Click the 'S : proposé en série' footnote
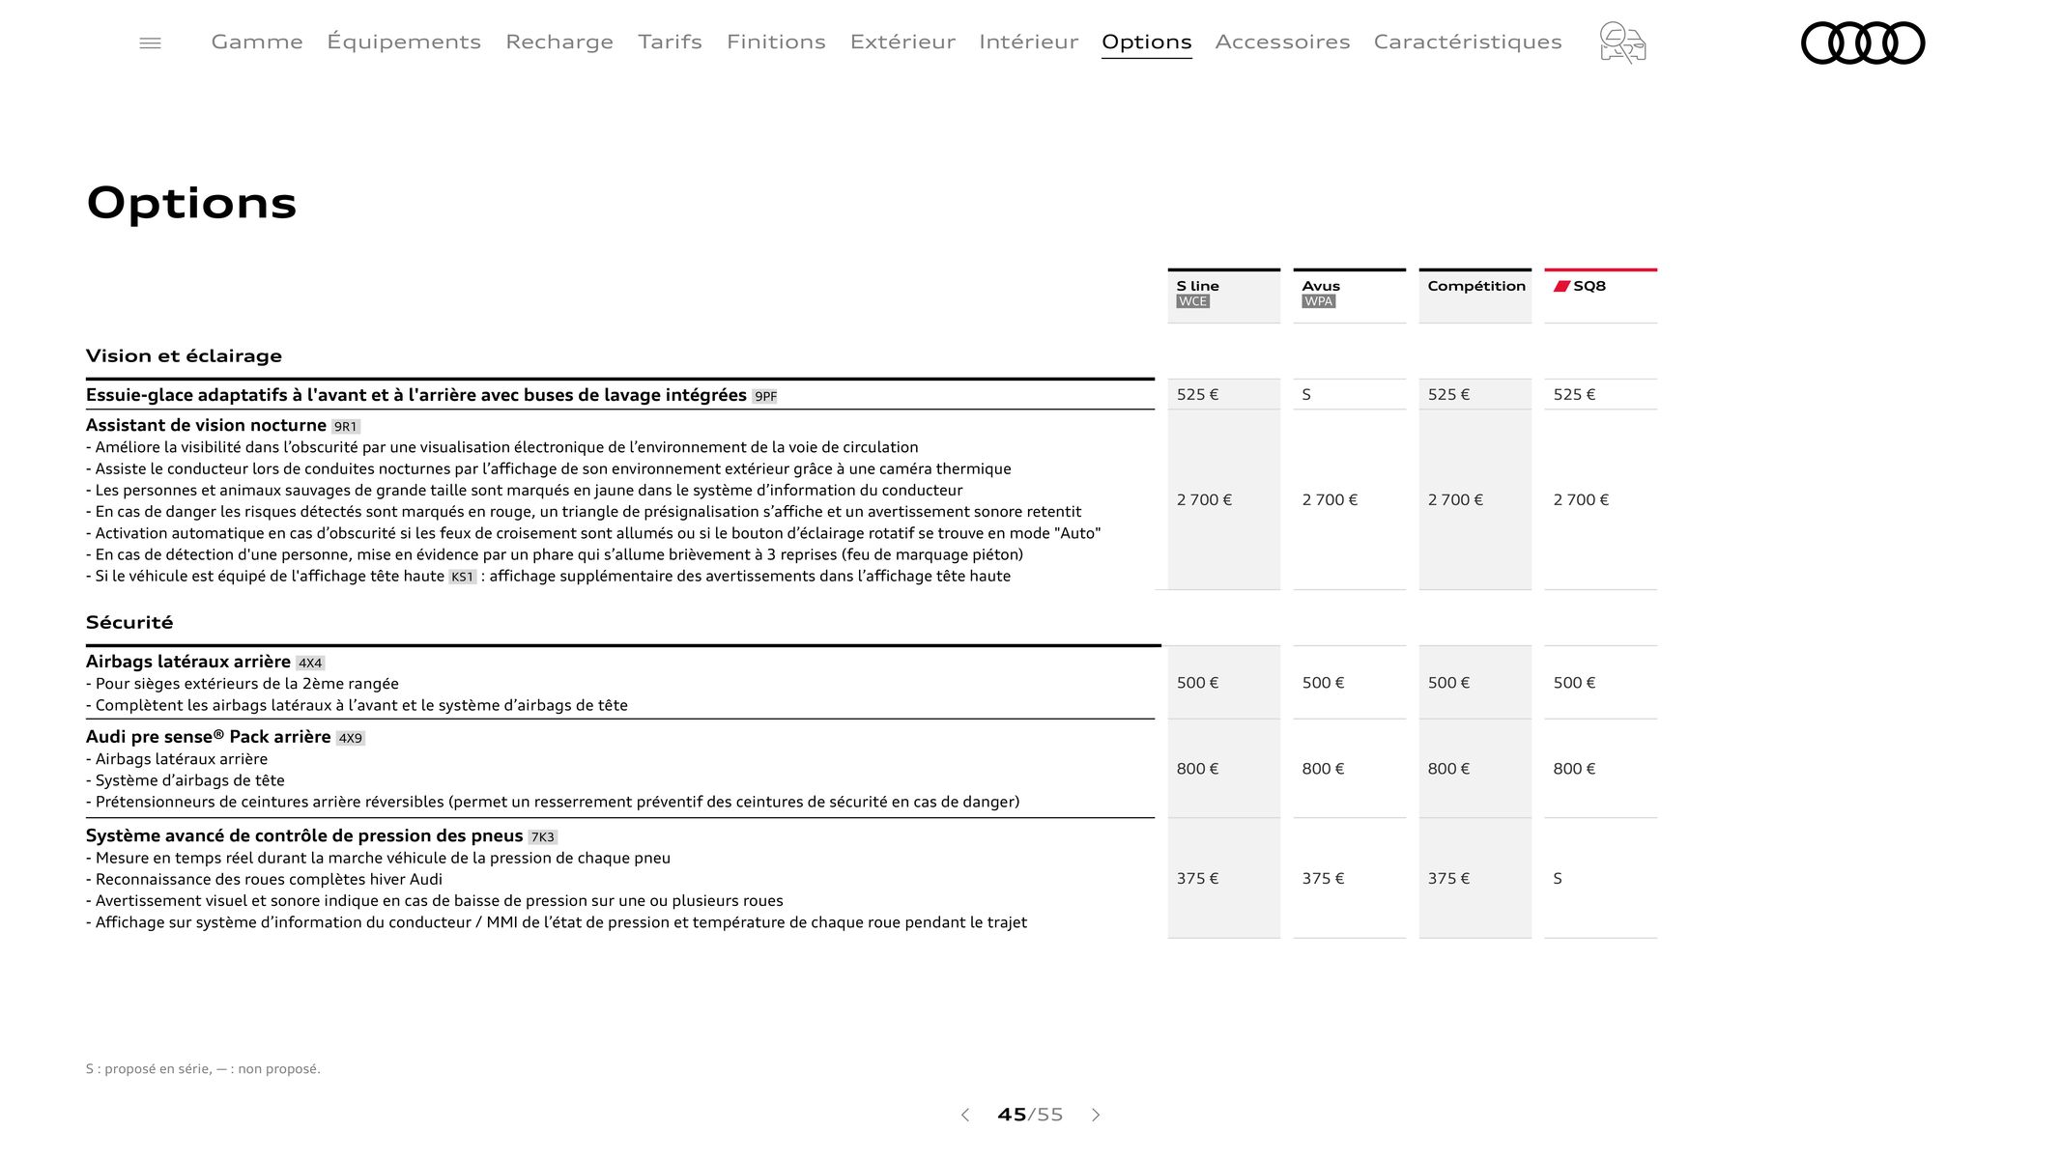Viewport: 2061px width, 1159px height. (203, 1068)
